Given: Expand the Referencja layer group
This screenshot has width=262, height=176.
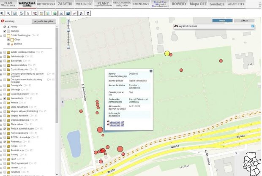Looking at the screenshot, I should coord(1,142).
